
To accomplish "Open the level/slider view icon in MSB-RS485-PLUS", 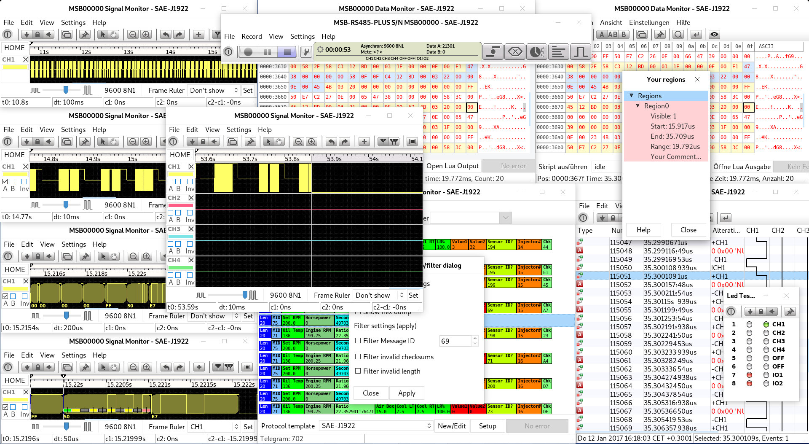I will [x=493, y=52].
